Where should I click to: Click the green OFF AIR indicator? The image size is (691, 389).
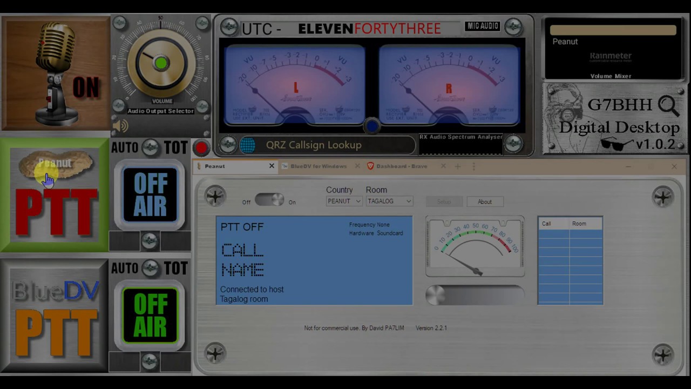click(150, 316)
